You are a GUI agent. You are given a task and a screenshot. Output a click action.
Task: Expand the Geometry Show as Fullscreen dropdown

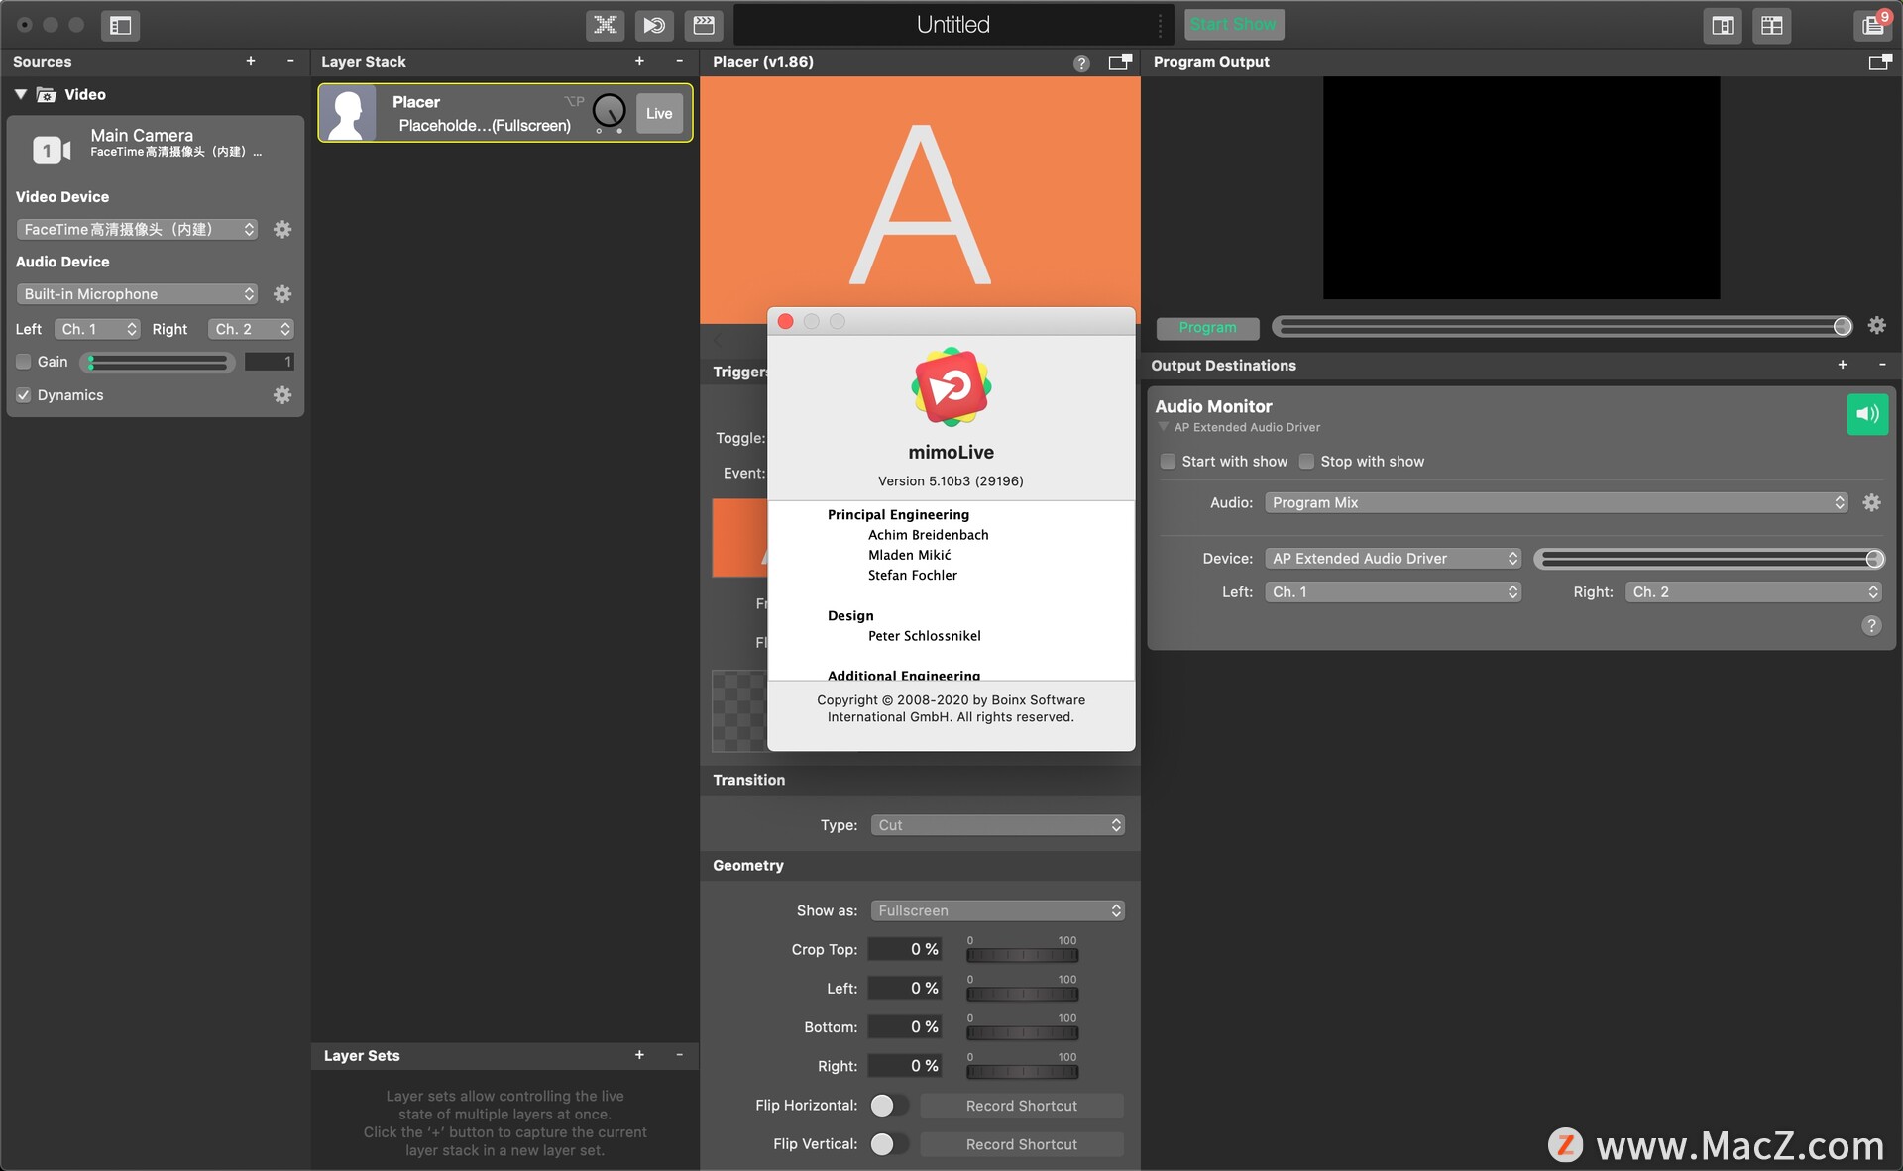coord(996,910)
